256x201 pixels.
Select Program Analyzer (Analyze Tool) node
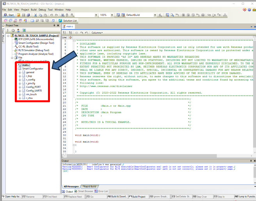[36, 54]
